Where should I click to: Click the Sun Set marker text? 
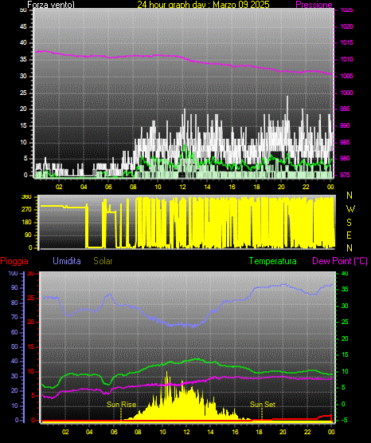pyautogui.click(x=263, y=405)
